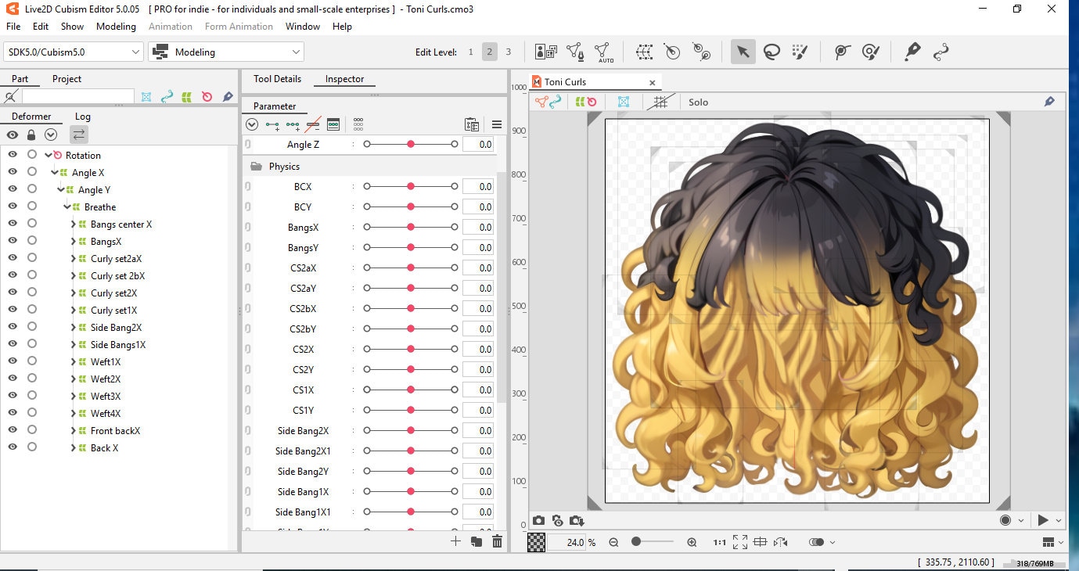Screen dimensions: 1079x571
Task: Select the Brush selection tool
Action: point(800,51)
